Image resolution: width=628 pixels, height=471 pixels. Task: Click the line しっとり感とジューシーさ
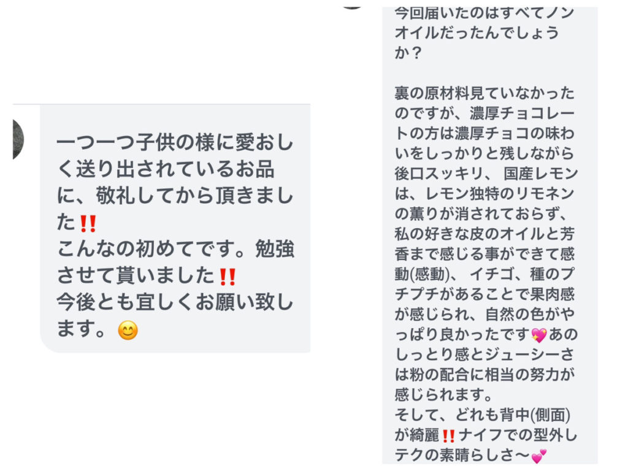point(484,354)
